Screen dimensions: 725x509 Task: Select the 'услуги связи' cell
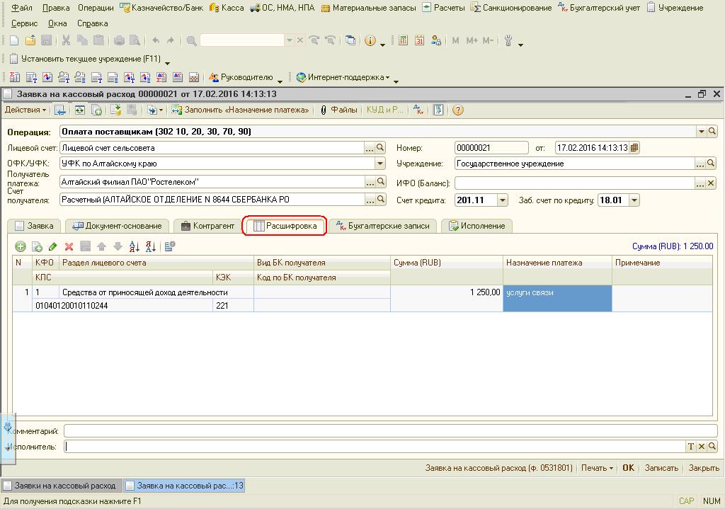point(557,298)
